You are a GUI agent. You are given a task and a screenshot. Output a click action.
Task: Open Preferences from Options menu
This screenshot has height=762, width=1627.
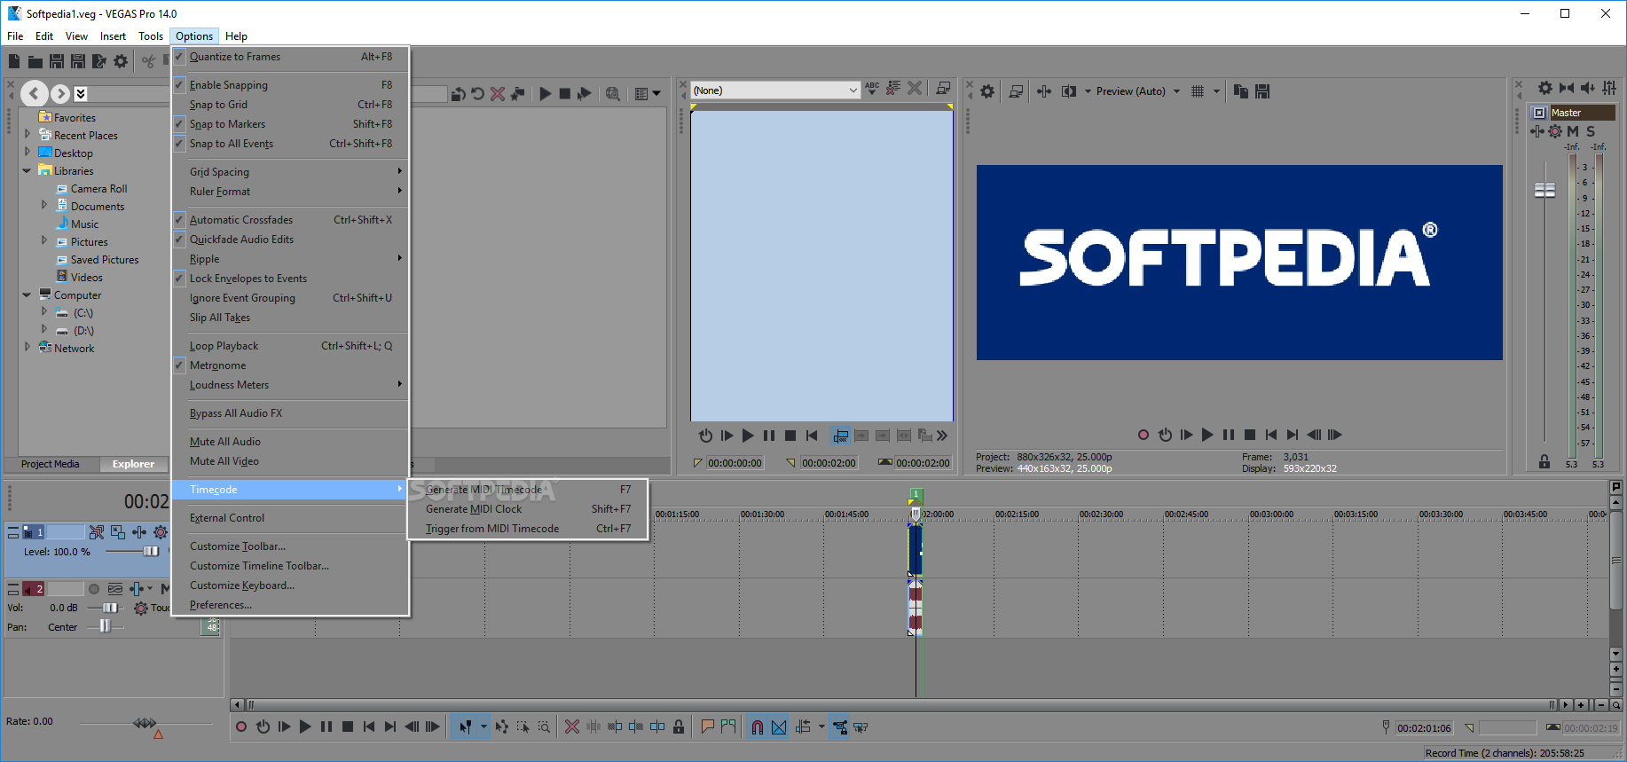point(290,605)
